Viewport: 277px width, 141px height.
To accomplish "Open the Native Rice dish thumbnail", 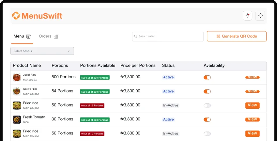I will coord(17,91).
